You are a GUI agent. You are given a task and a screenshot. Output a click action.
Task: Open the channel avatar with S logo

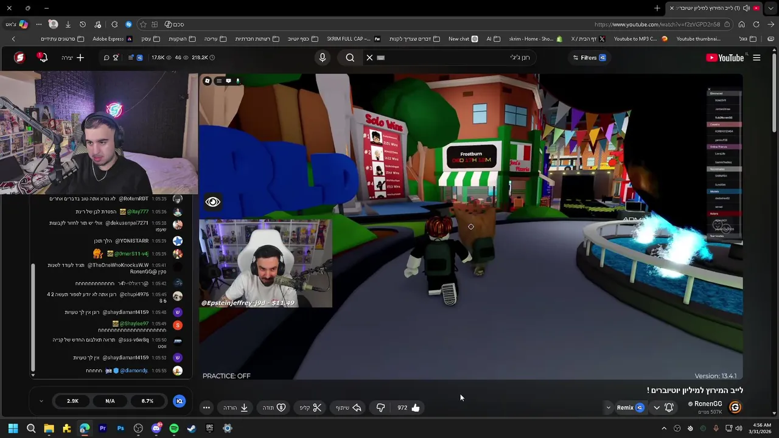pyautogui.click(x=19, y=58)
